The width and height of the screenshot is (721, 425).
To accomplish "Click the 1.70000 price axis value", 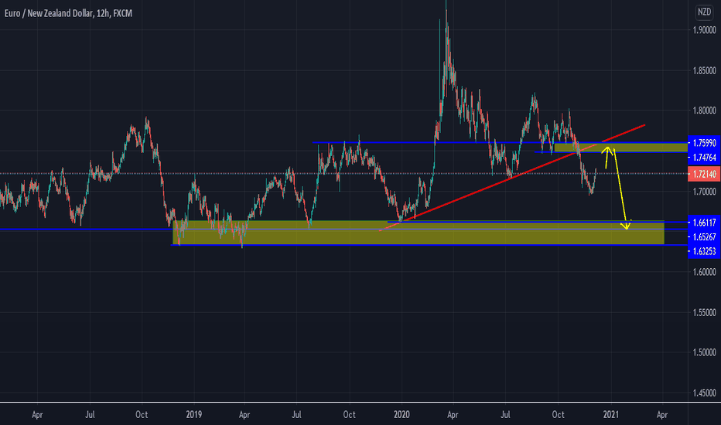I will [705, 191].
